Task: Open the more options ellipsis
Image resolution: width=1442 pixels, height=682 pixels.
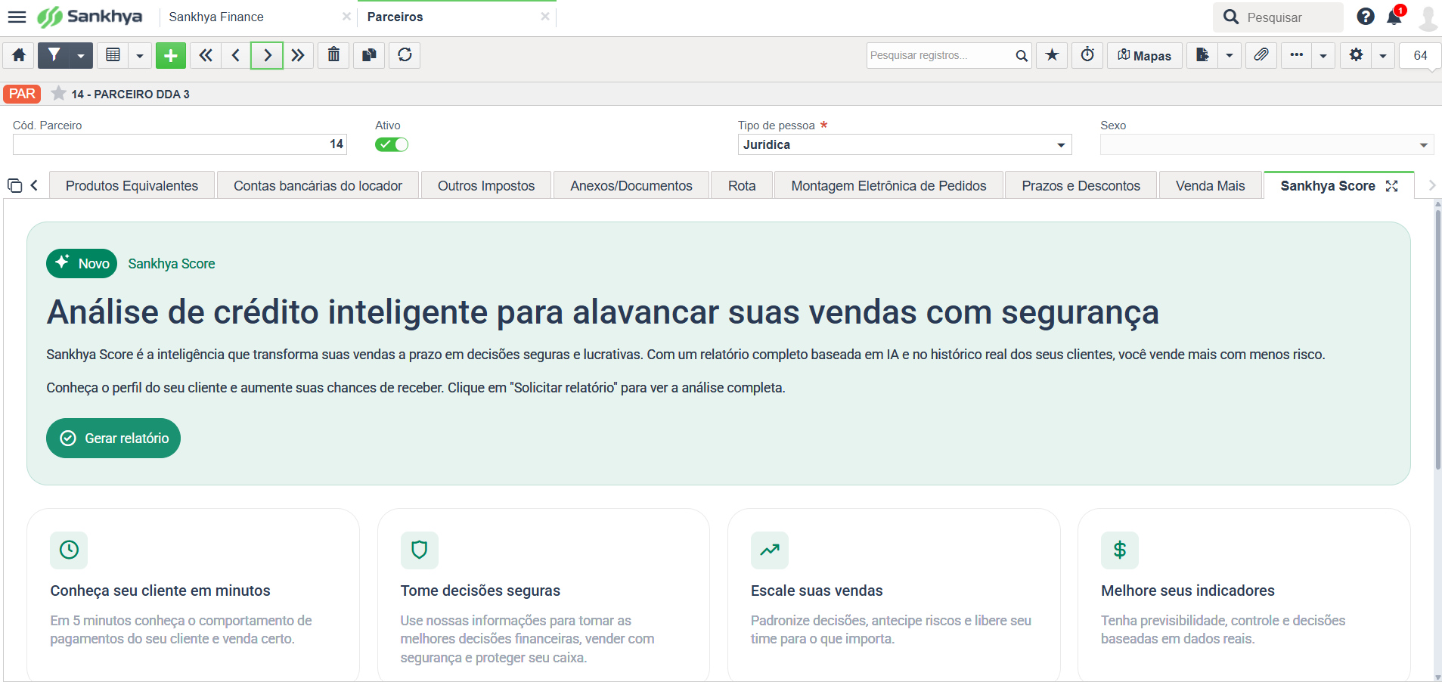Action: point(1297,55)
